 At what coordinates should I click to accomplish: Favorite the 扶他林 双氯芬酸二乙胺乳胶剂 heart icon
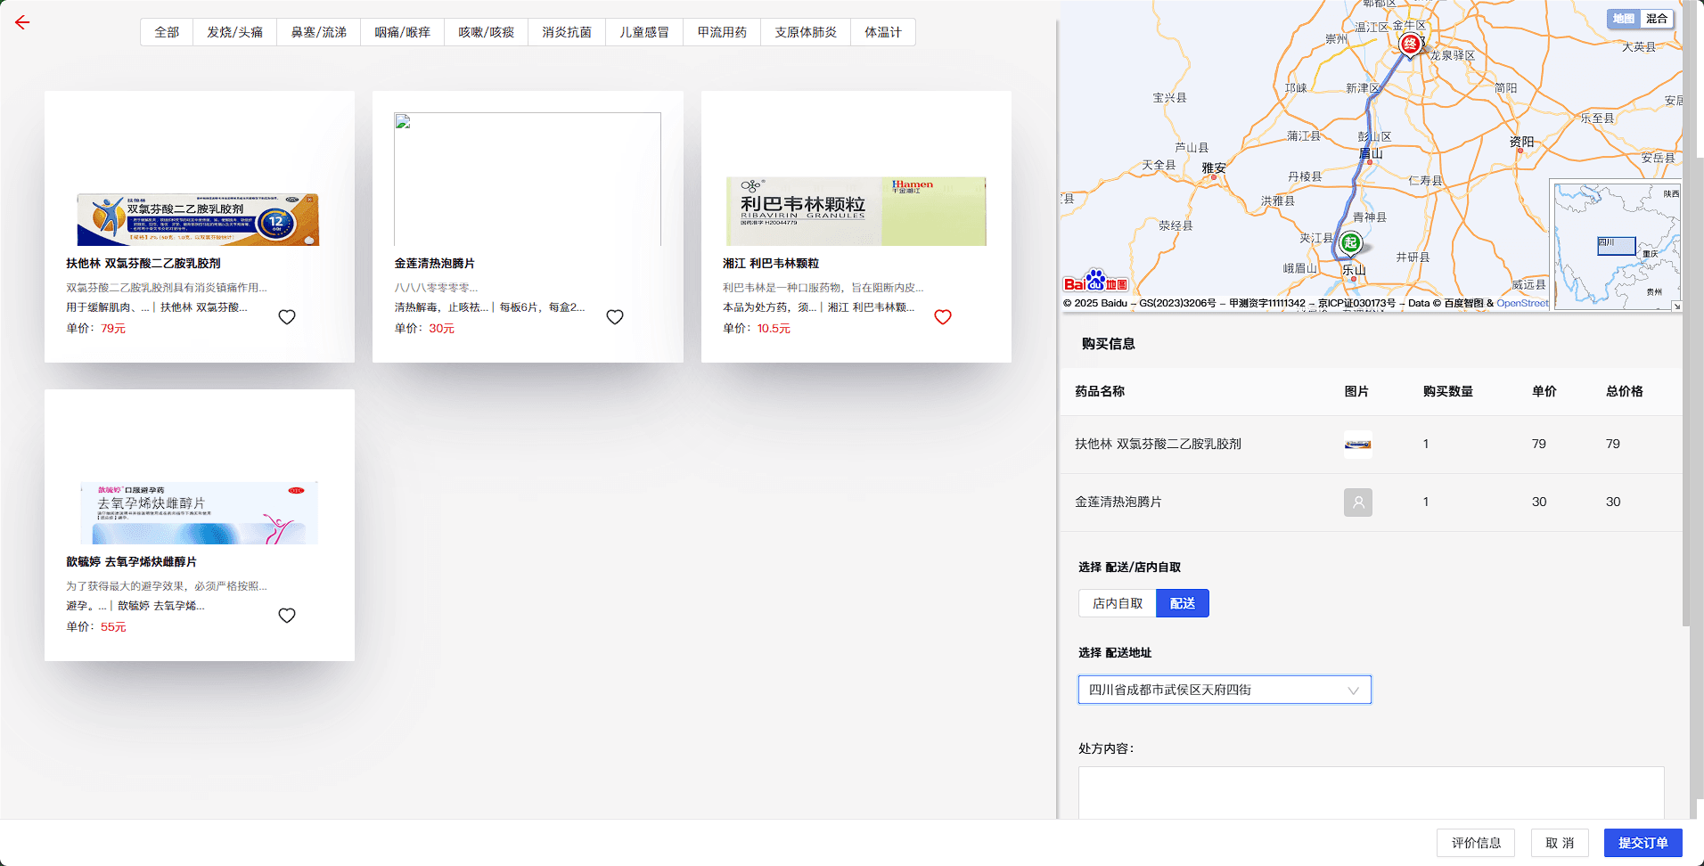click(287, 317)
